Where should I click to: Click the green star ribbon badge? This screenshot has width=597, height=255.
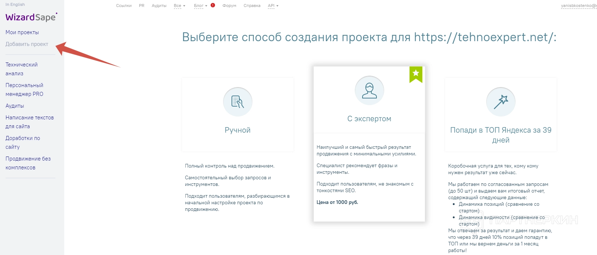click(x=416, y=74)
